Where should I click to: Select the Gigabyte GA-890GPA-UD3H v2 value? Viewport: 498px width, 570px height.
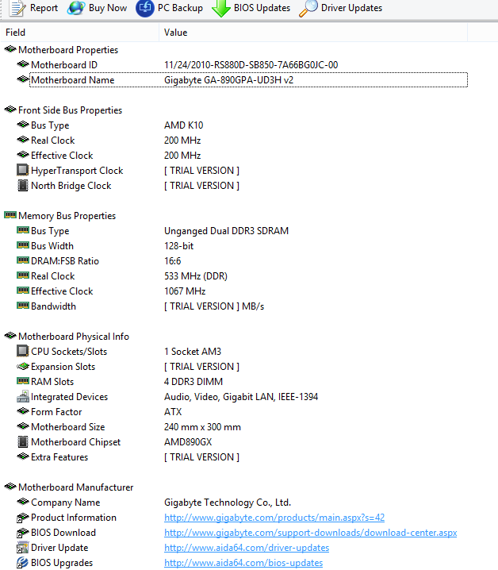tap(228, 80)
